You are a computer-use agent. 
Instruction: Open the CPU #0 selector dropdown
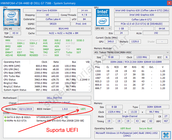pos(12,28)
